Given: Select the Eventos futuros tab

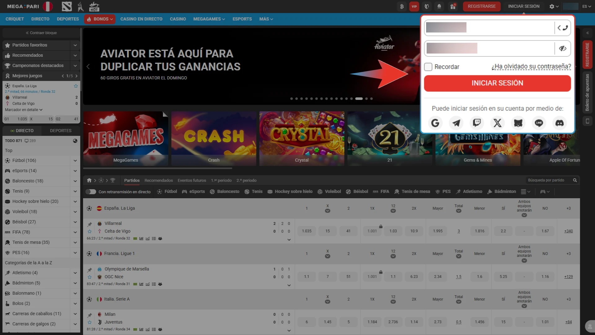Looking at the screenshot, I should point(192,181).
